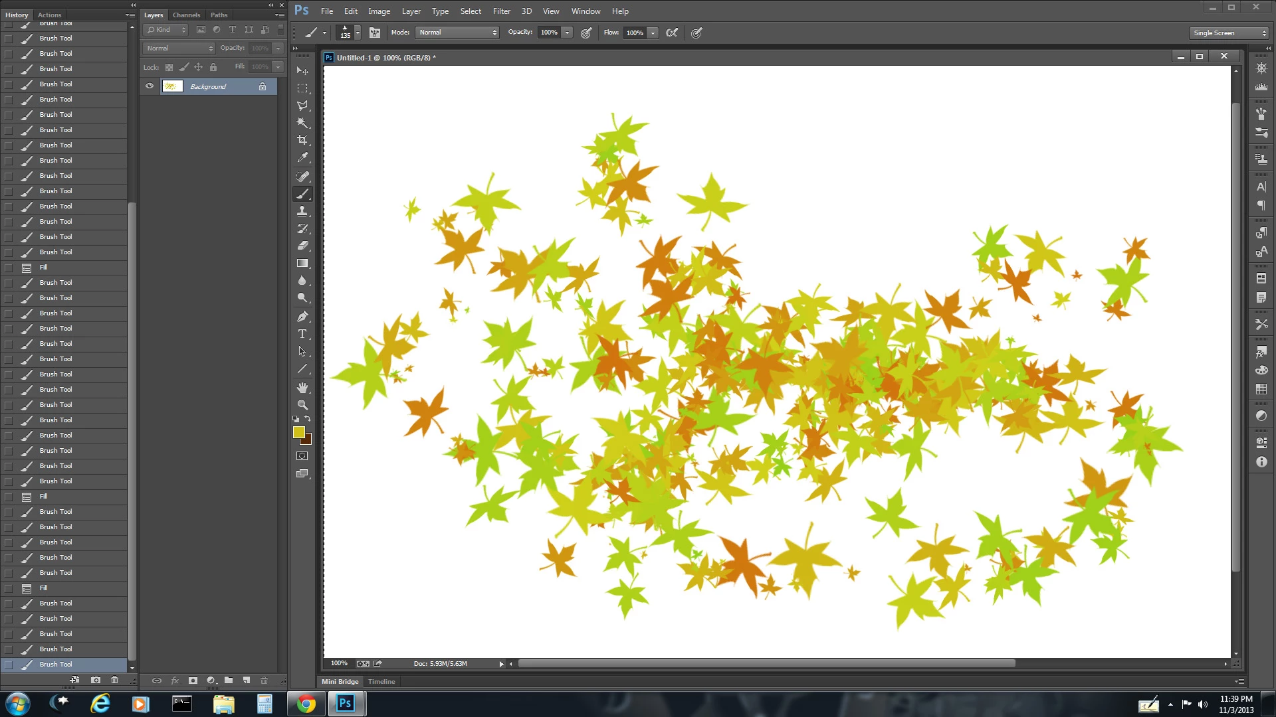The image size is (1276, 717).
Task: Toggle airbrush build-up mode in options bar
Action: [x=672, y=33]
